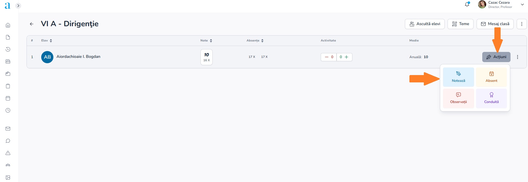Screen dimensions: 528x182
Task: Choose Conduită in the actions popup
Action: coord(491,98)
